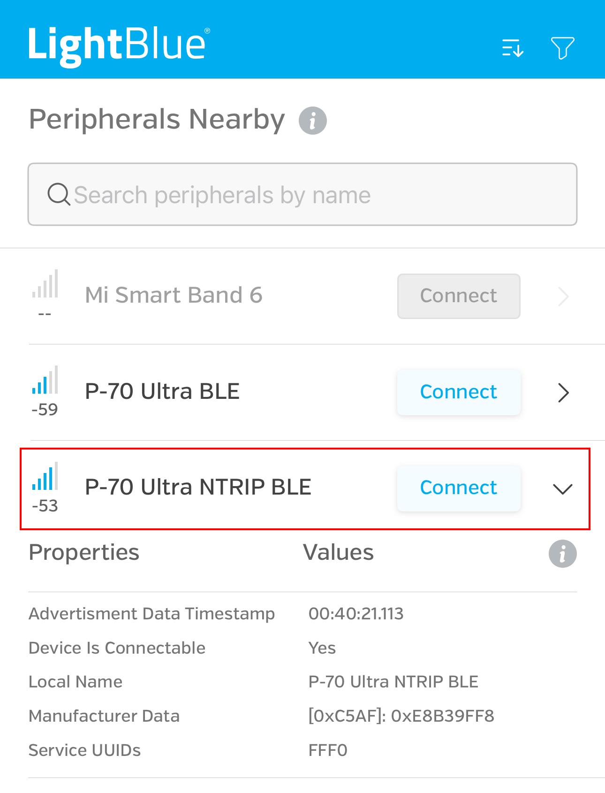Tap Mi Smart Band 6 signal icon
The width and height of the screenshot is (605, 793).
coord(45,284)
